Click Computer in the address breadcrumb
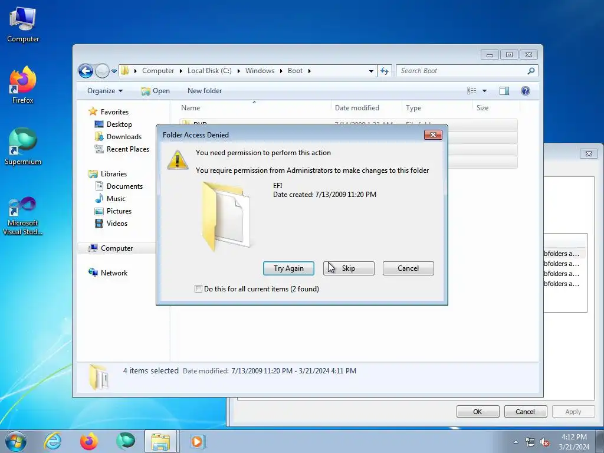This screenshot has height=453, width=604. tap(158, 71)
